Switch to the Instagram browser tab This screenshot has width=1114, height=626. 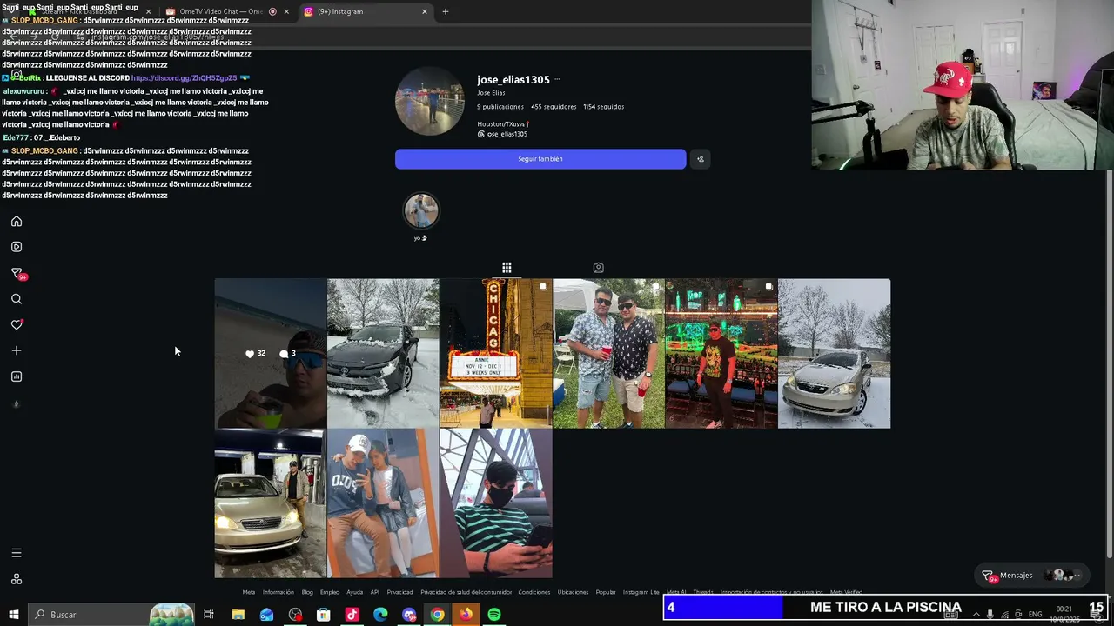click(366, 12)
